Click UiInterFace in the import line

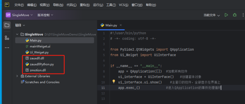point(165,55)
